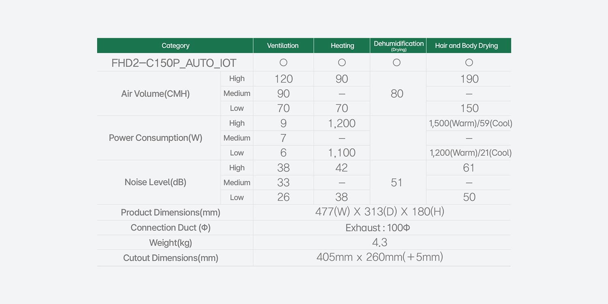Select the Dehumidification (Drying) column header

(x=398, y=45)
